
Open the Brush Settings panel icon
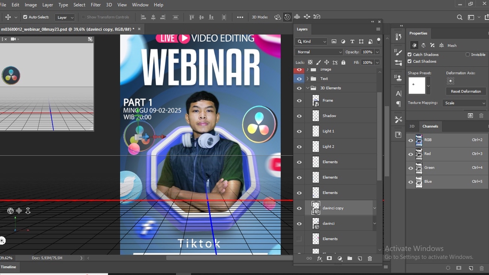[x=398, y=53]
